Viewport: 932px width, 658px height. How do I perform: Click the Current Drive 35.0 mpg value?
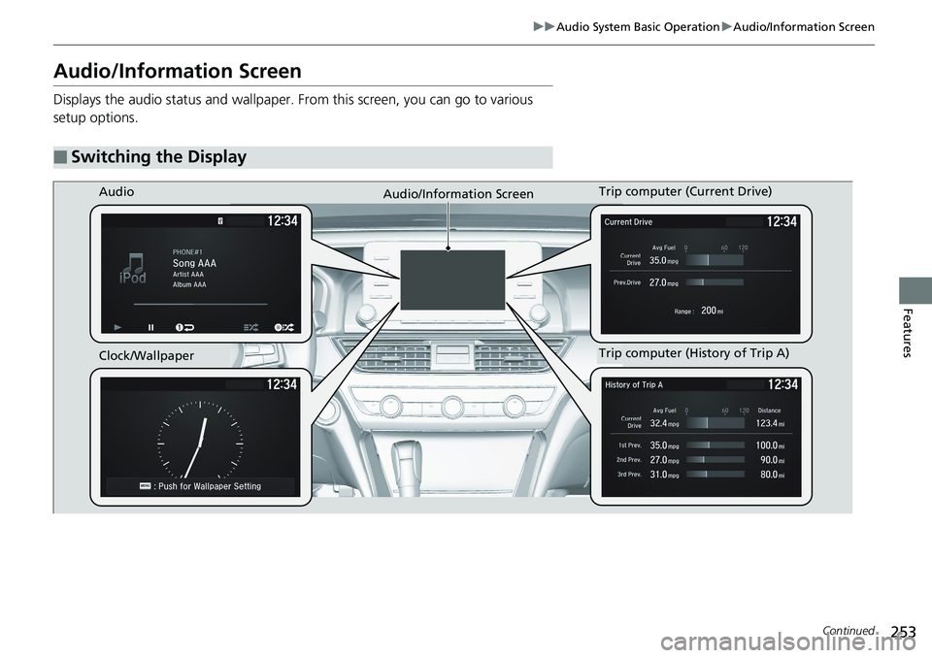pyautogui.click(x=663, y=260)
